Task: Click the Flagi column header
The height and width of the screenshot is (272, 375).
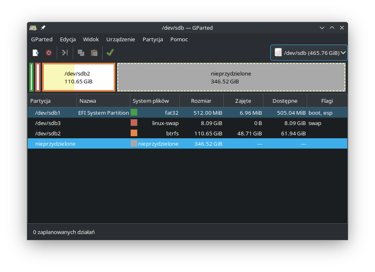Action: pyautogui.click(x=327, y=101)
